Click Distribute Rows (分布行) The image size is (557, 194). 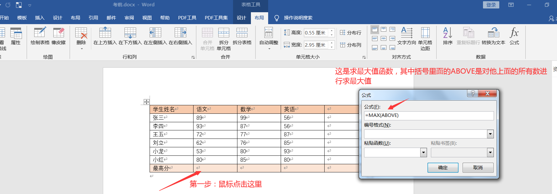pos(351,33)
